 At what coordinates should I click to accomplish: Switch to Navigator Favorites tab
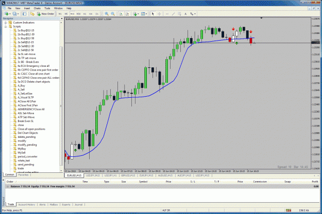[23, 175]
